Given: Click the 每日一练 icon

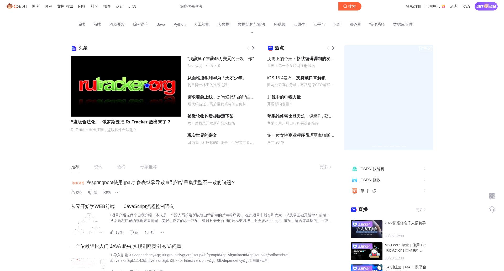Looking at the screenshot, I should [x=355, y=191].
